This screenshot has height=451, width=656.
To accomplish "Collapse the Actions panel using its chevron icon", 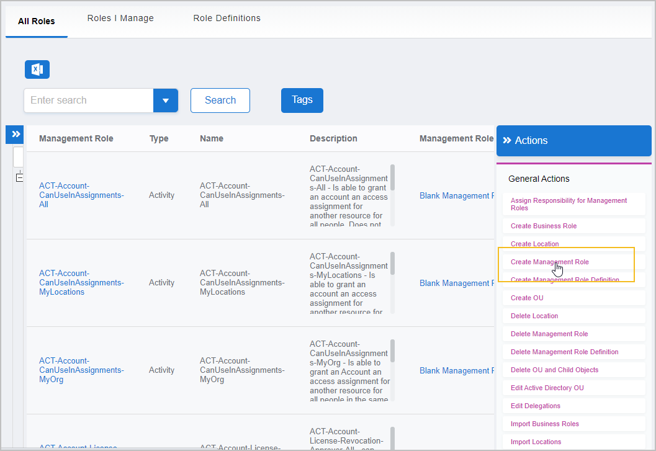I will [x=507, y=141].
